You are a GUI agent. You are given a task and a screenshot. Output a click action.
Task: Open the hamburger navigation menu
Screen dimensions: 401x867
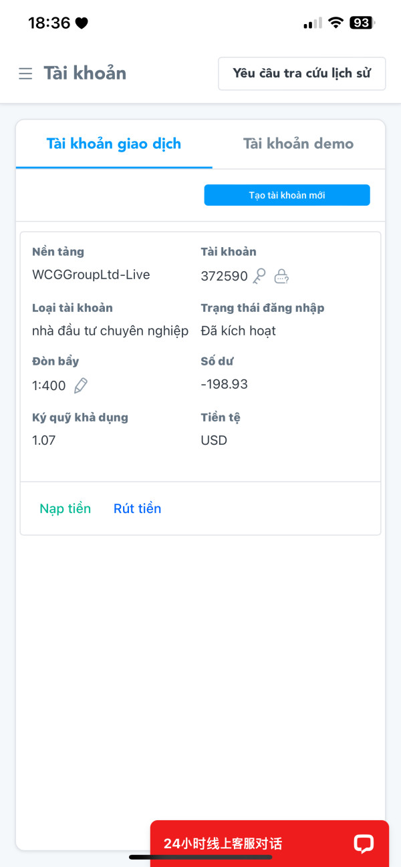(25, 73)
